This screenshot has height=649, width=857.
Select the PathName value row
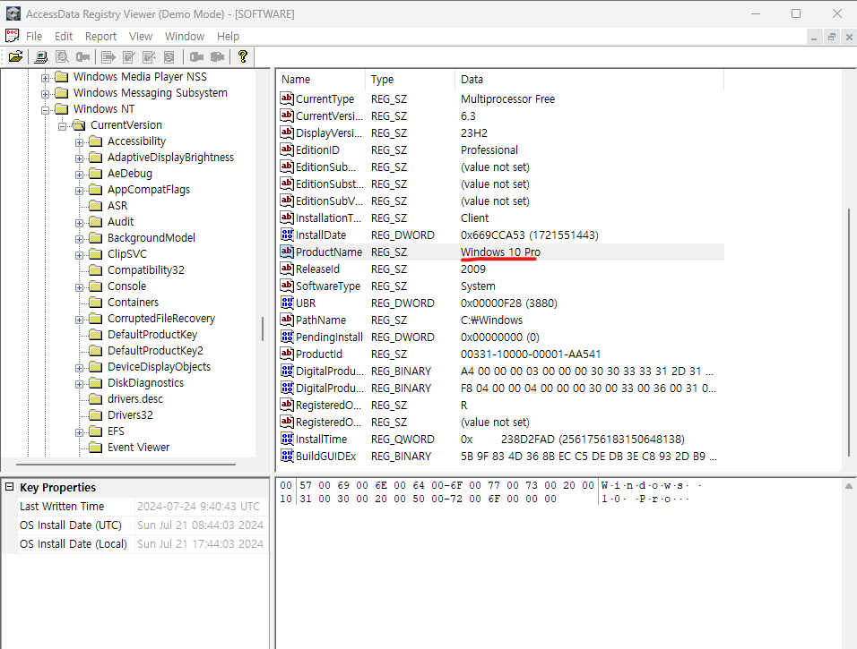pos(501,320)
